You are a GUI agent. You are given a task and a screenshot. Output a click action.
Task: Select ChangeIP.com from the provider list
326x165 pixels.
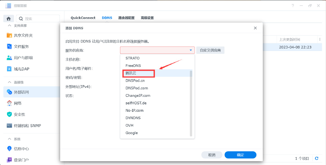[156, 96]
